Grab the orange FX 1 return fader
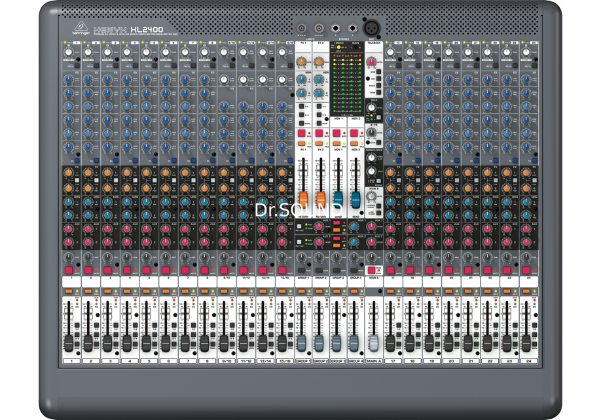 coord(303,201)
